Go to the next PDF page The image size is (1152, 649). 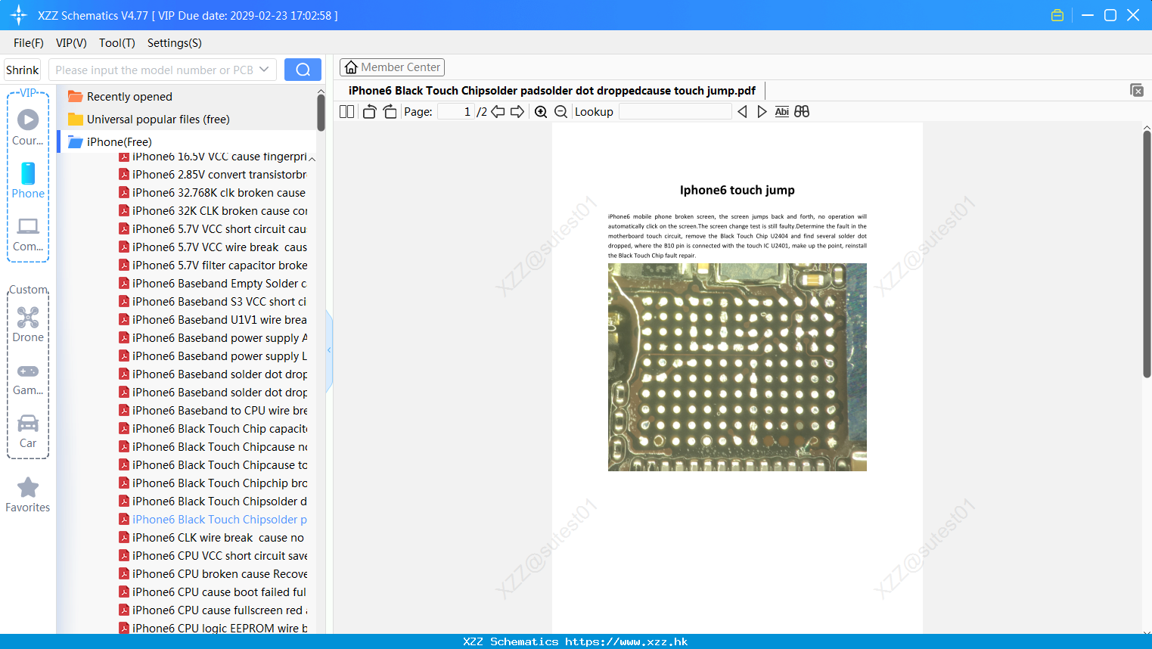[x=517, y=112]
